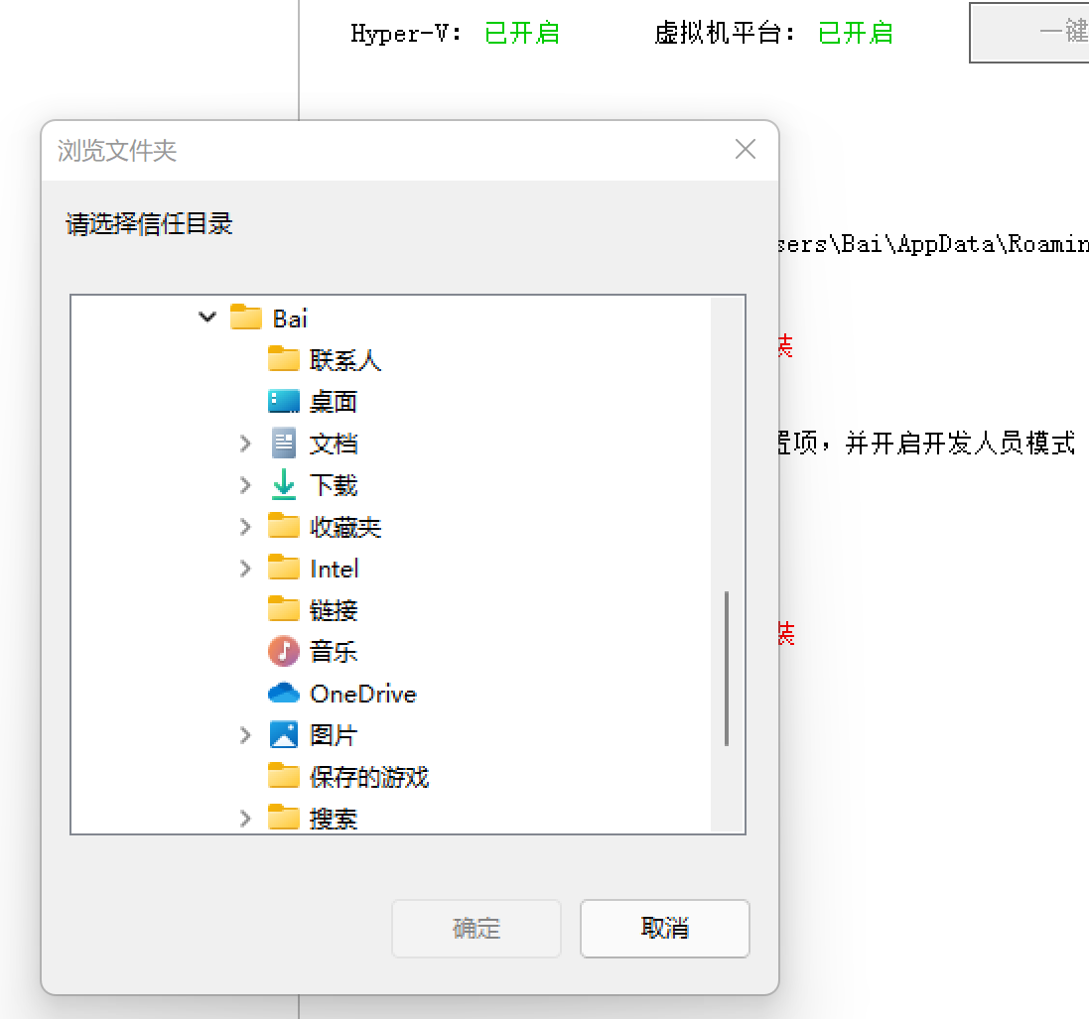The height and width of the screenshot is (1019, 1089).
Task: Close the 浏览文件夹 dialog with the X
Action: pyautogui.click(x=745, y=149)
